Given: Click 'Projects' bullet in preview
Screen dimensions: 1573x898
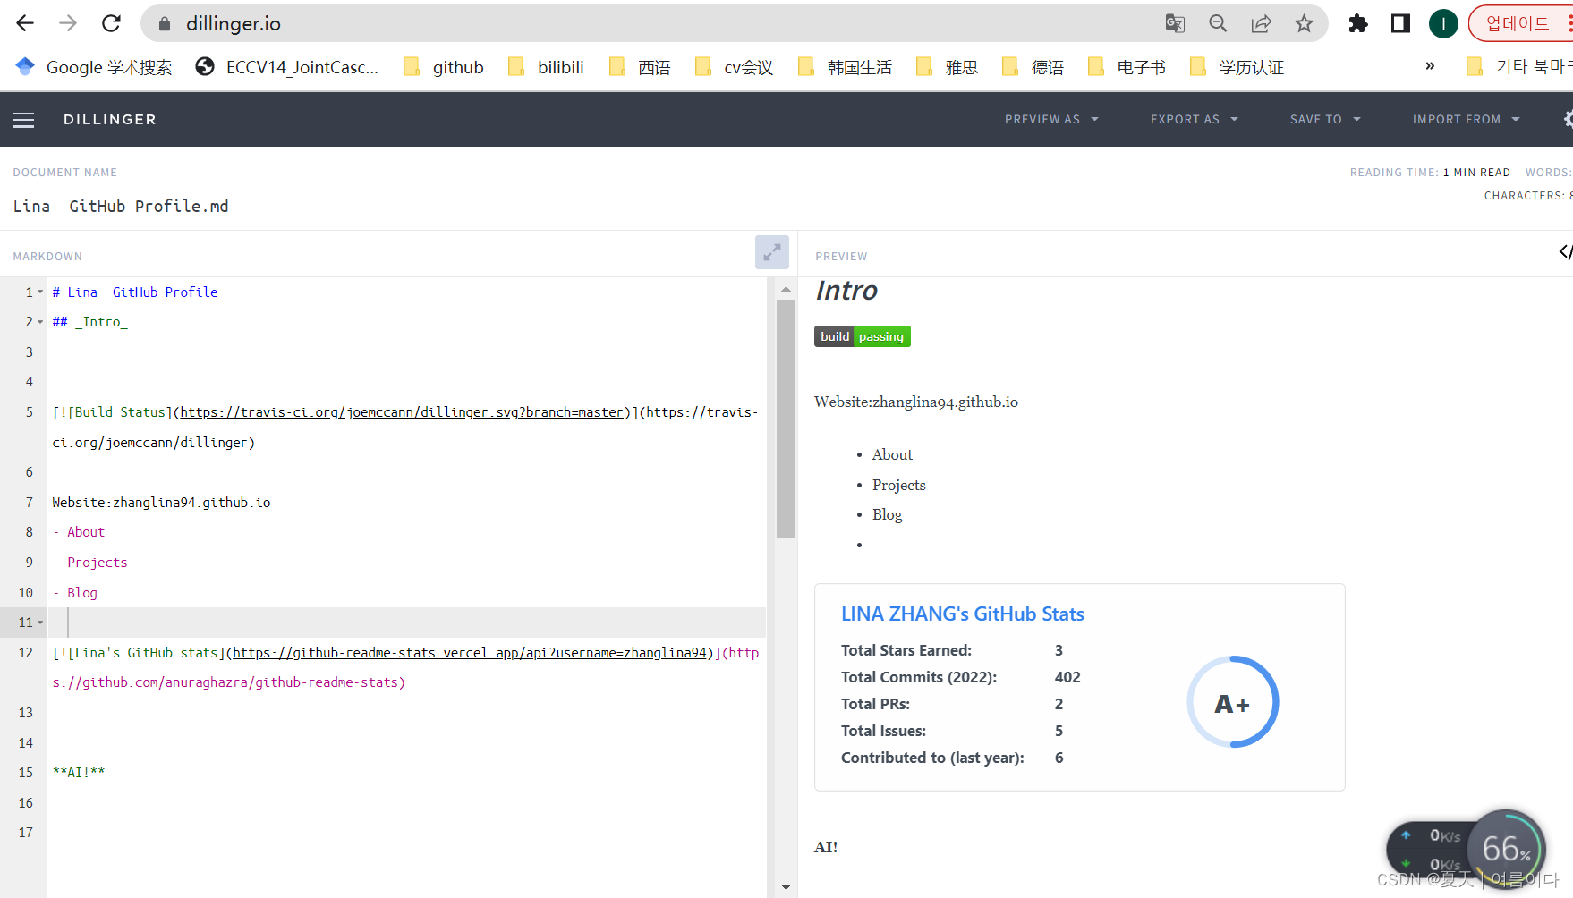Looking at the screenshot, I should [x=898, y=485].
